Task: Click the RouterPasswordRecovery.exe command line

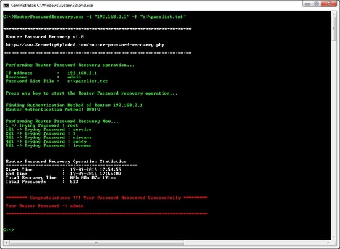Action: (95, 17)
